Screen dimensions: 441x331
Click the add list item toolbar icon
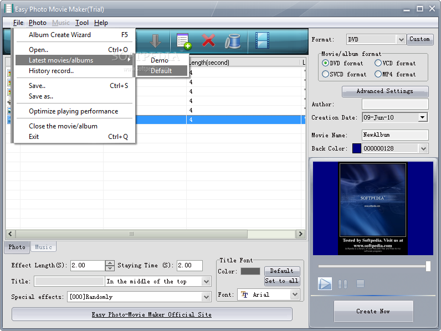[183, 42]
